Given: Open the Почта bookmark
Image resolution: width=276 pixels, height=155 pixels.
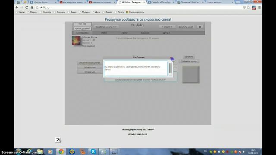Looking at the screenshot, I should coord(119,12).
